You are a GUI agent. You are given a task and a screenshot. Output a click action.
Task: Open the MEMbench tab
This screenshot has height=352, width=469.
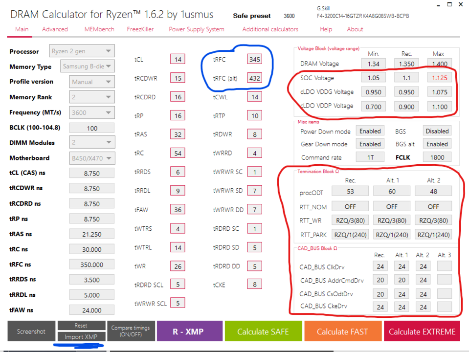point(99,29)
